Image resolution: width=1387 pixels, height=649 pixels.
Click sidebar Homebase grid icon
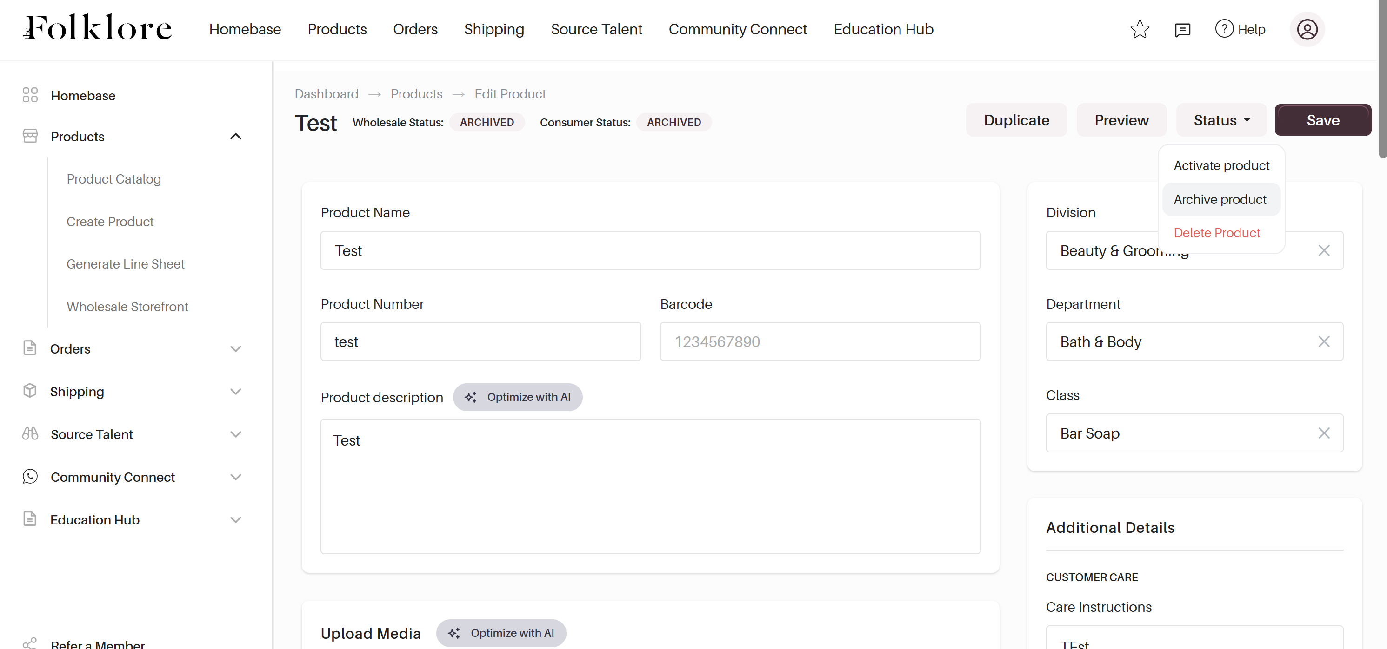(30, 95)
